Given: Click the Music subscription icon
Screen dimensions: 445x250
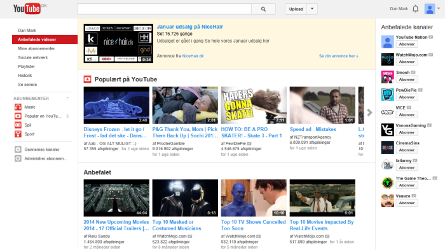Looking at the screenshot, I should [18, 107].
